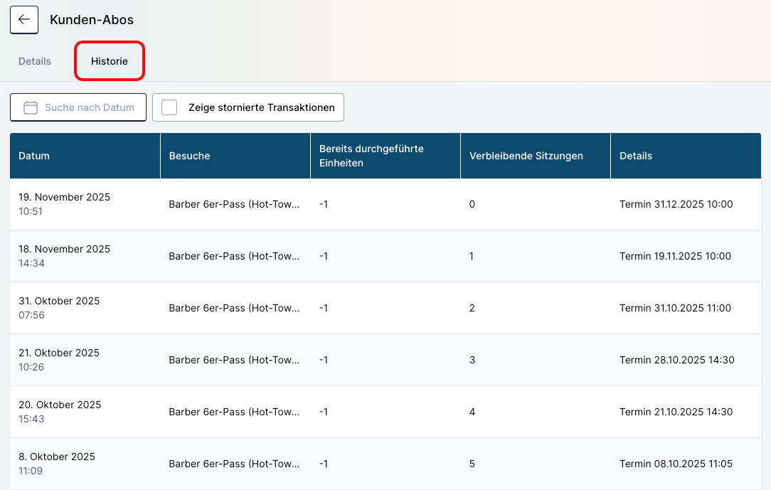Click the calendar icon in date search
Image resolution: width=771 pixels, height=490 pixels.
[31, 108]
